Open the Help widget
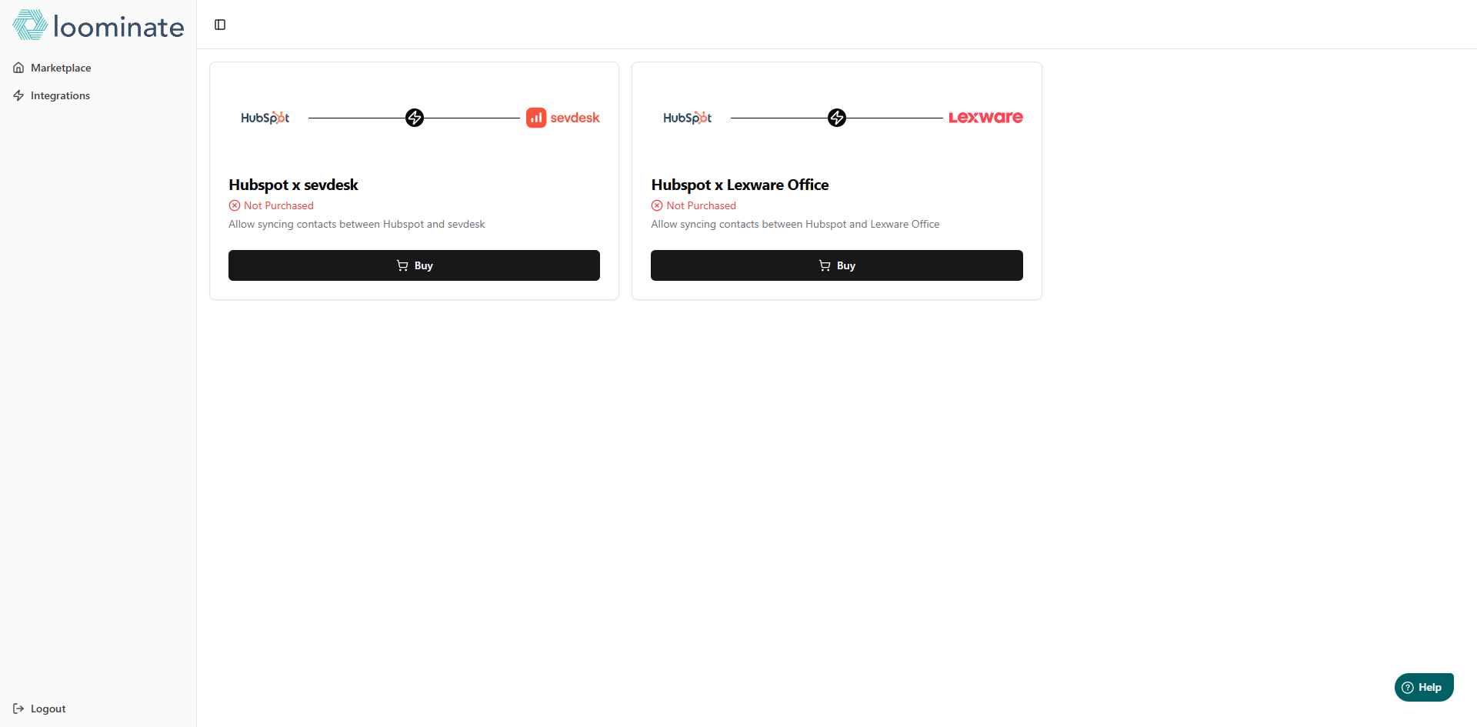This screenshot has height=727, width=1477. pyautogui.click(x=1424, y=687)
